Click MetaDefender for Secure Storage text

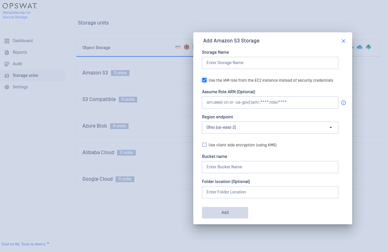17,15
